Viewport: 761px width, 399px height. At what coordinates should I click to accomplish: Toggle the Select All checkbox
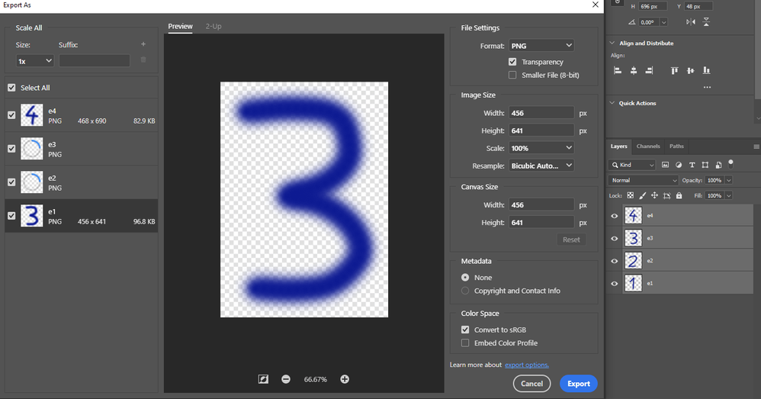[x=11, y=88]
